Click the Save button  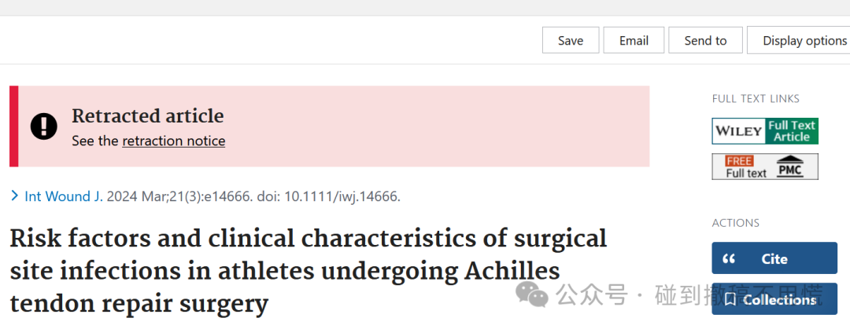[x=571, y=41]
